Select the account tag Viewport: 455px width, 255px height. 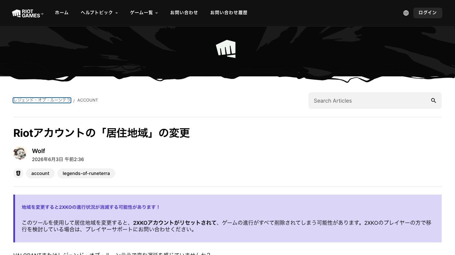[x=40, y=173]
